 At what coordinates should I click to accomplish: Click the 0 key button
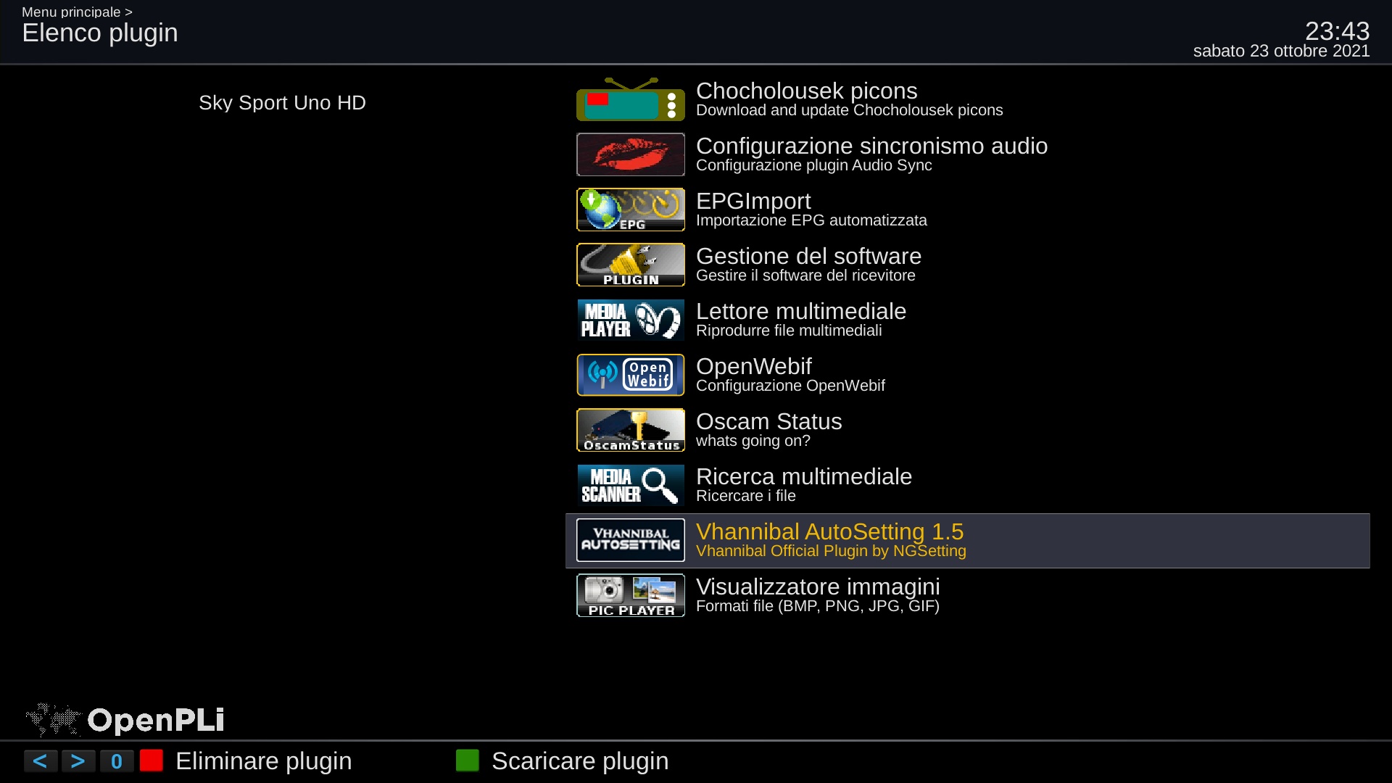click(117, 761)
